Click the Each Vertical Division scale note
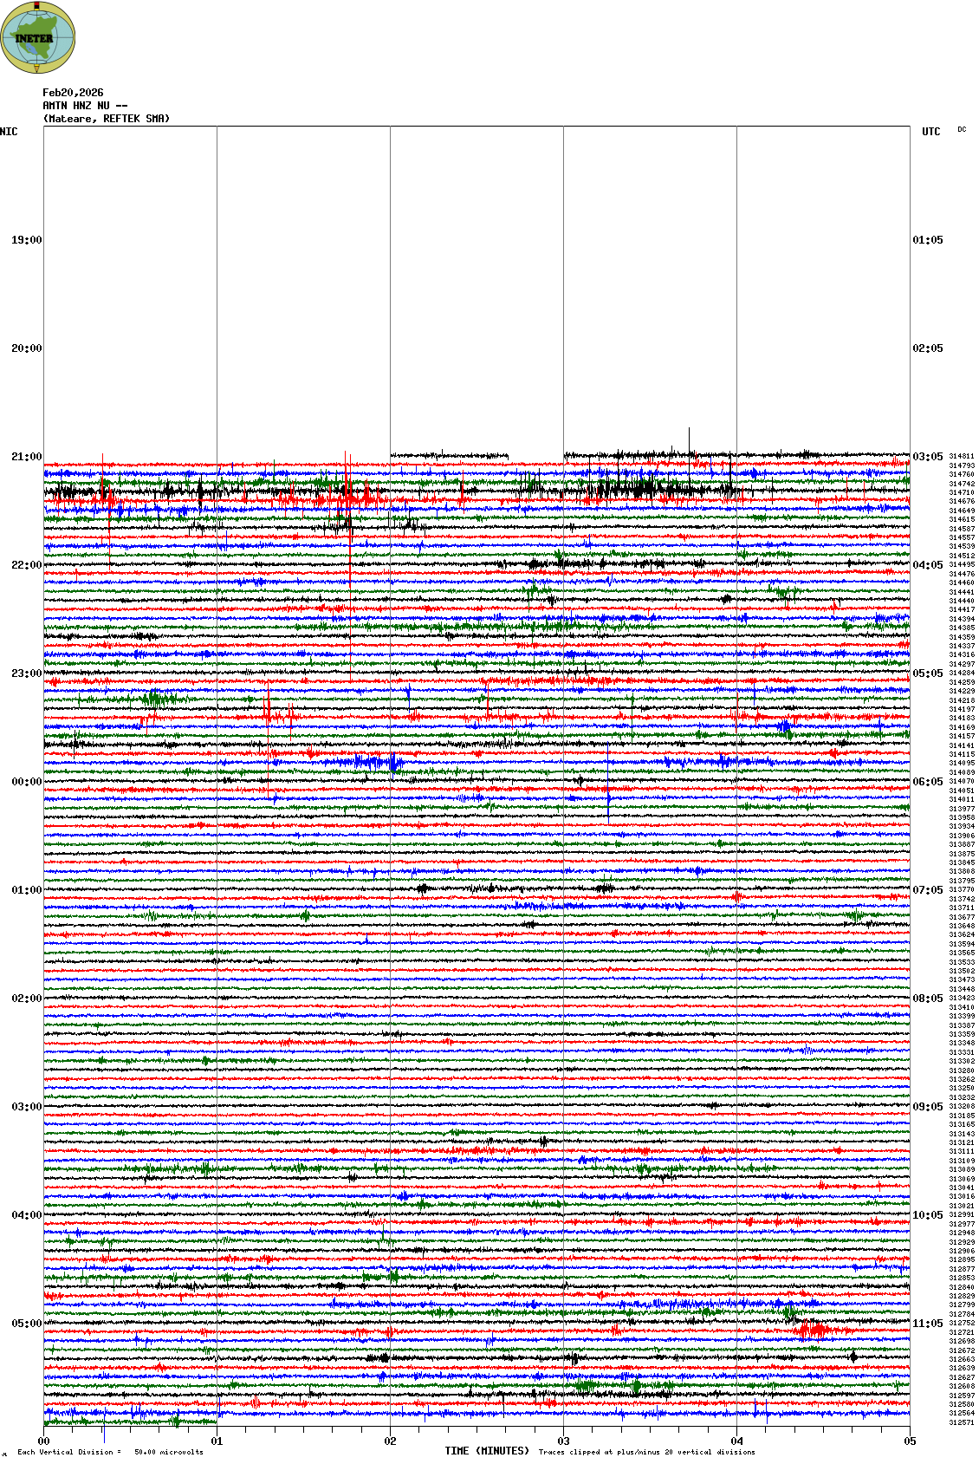 tap(110, 1452)
